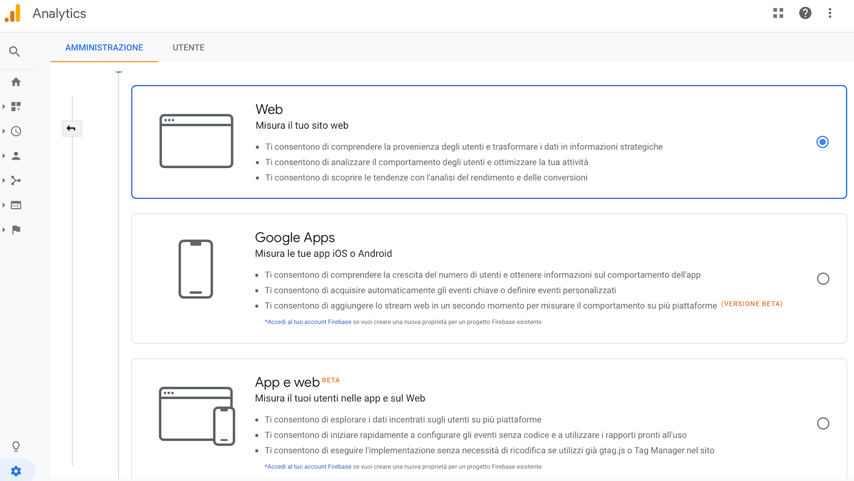Open the Audience person icon
This screenshot has height=481, width=854.
16,156
